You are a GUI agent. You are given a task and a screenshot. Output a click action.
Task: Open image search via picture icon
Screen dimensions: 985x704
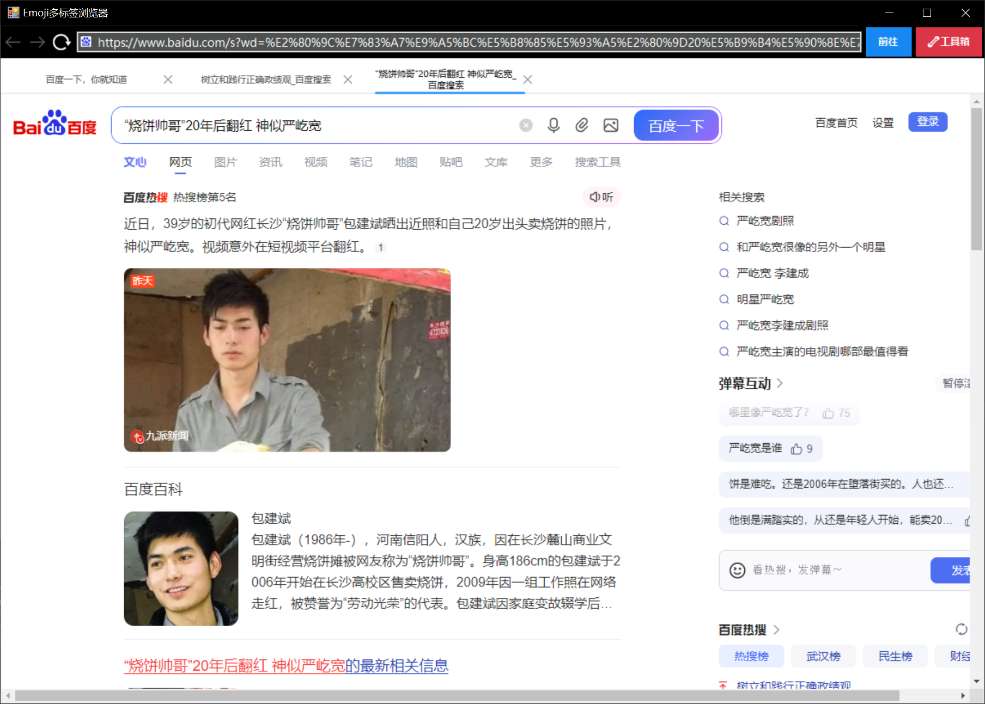611,125
